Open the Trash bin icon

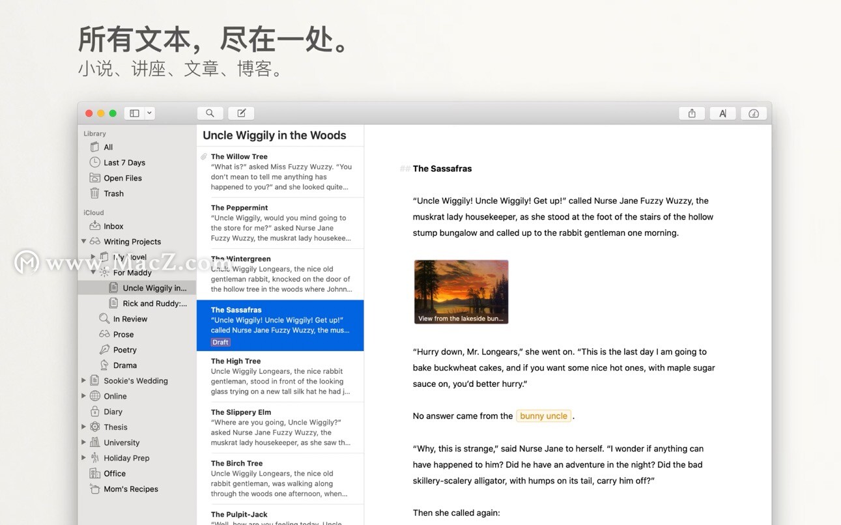pyautogui.click(x=95, y=193)
